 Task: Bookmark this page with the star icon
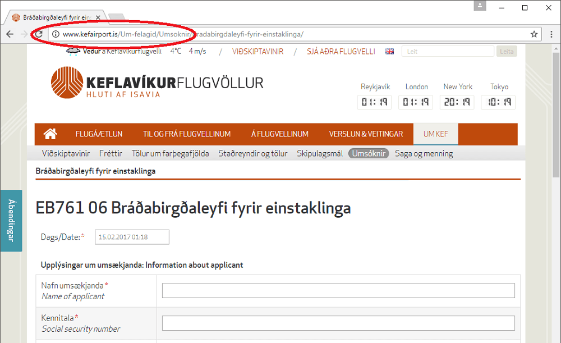point(534,34)
